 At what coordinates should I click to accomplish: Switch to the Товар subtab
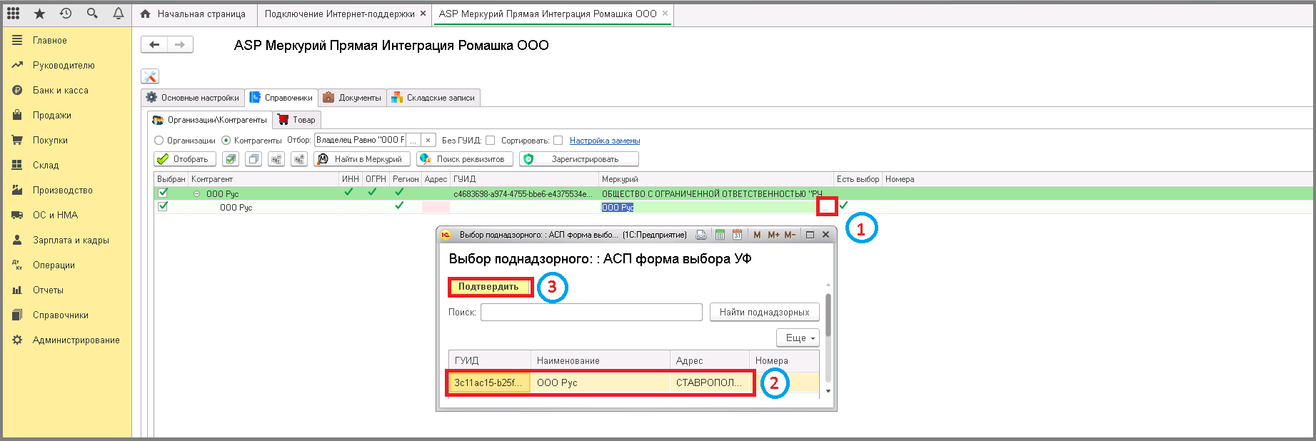pyautogui.click(x=297, y=120)
